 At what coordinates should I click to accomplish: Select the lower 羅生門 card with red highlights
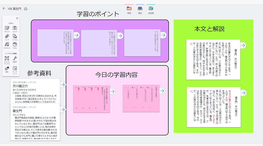pos(214,107)
